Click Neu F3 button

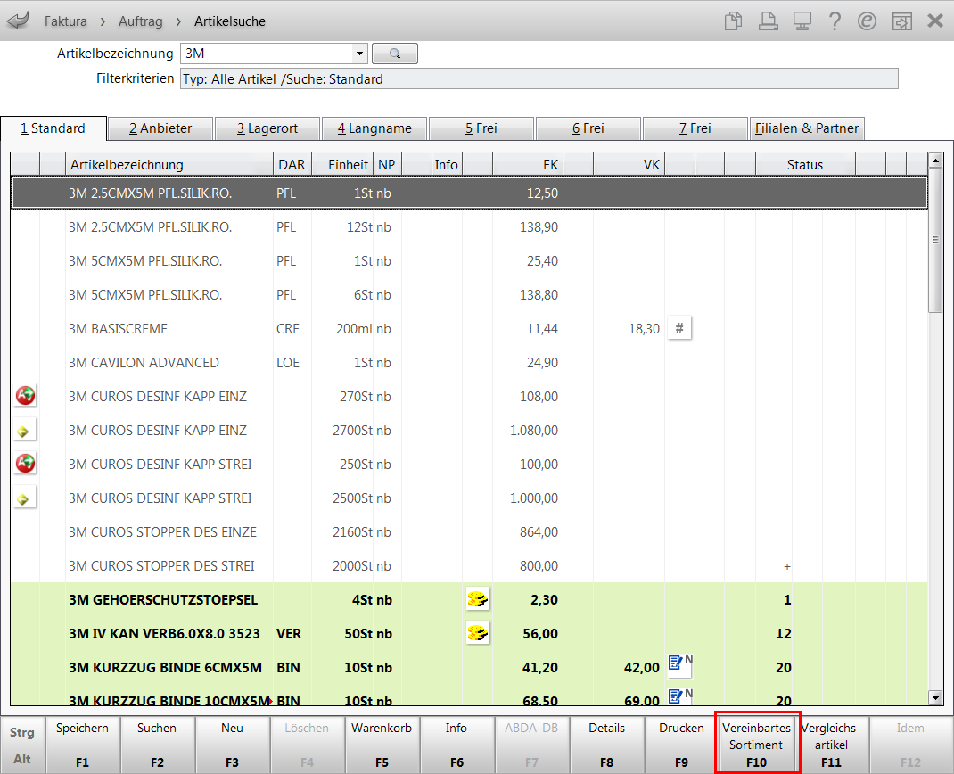point(232,745)
